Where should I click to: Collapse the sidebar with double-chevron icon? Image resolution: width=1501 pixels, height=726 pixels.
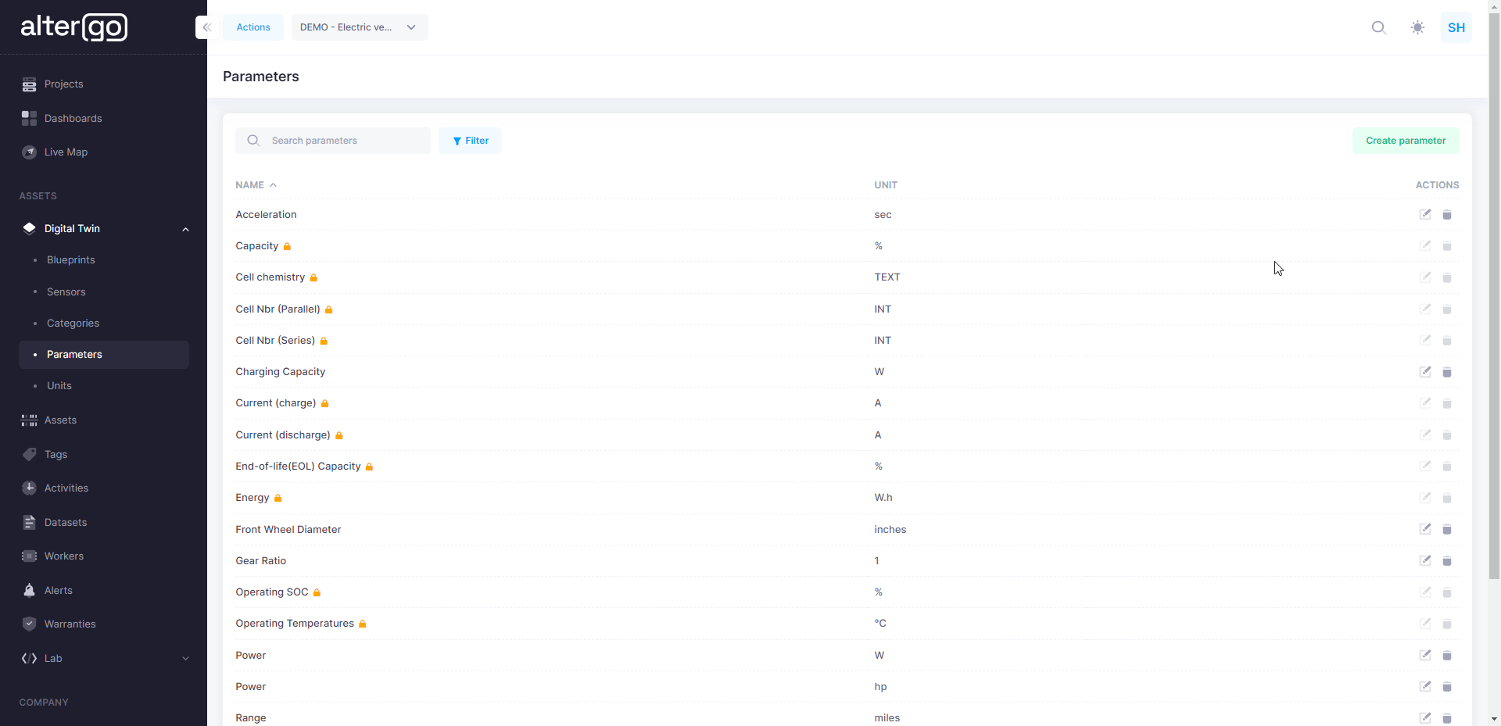[x=206, y=27]
